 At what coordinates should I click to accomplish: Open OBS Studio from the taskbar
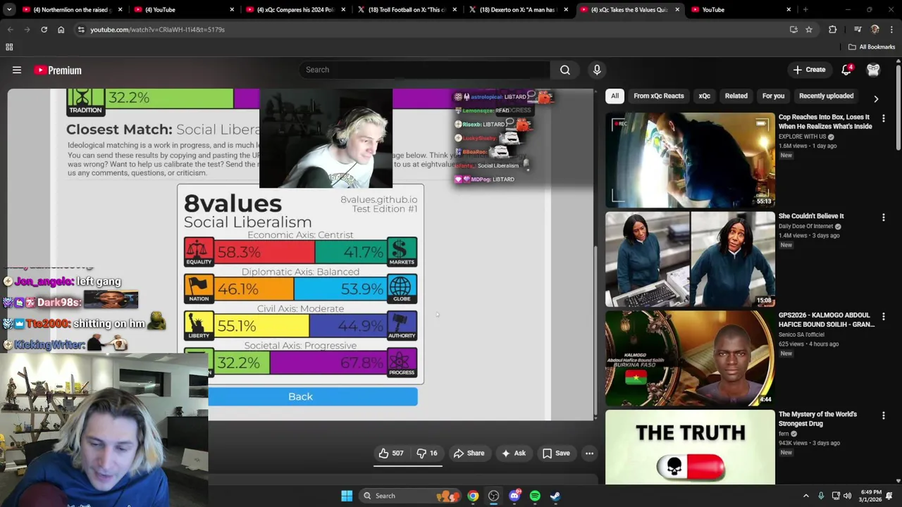[x=493, y=496]
